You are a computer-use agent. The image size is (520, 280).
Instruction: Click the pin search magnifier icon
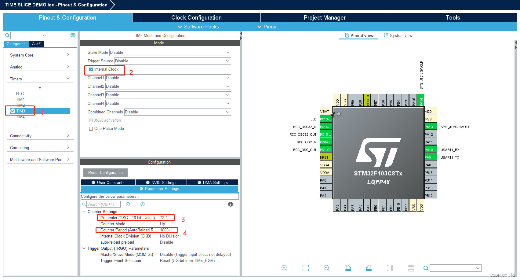pos(426,268)
